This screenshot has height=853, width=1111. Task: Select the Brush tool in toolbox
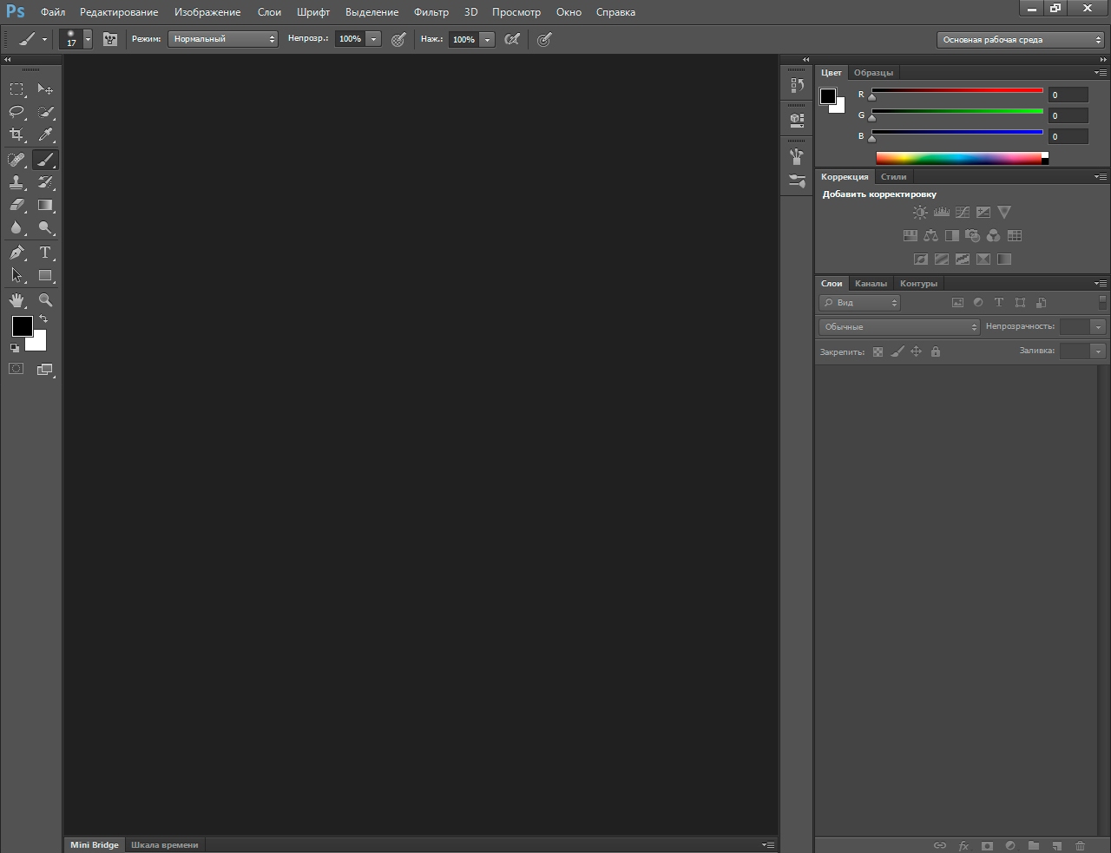click(45, 160)
